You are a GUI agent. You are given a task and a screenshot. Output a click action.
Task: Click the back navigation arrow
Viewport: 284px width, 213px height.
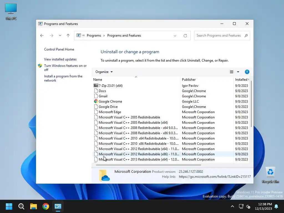pyautogui.click(x=42, y=35)
